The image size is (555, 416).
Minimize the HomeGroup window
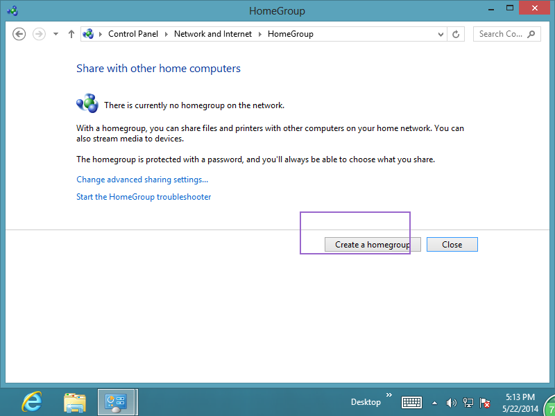[x=490, y=8]
